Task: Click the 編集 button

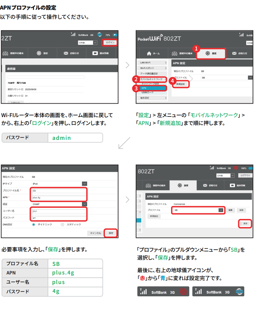Action: pos(231,210)
